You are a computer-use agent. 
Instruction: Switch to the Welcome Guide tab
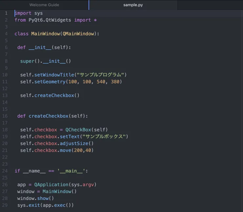44,5
